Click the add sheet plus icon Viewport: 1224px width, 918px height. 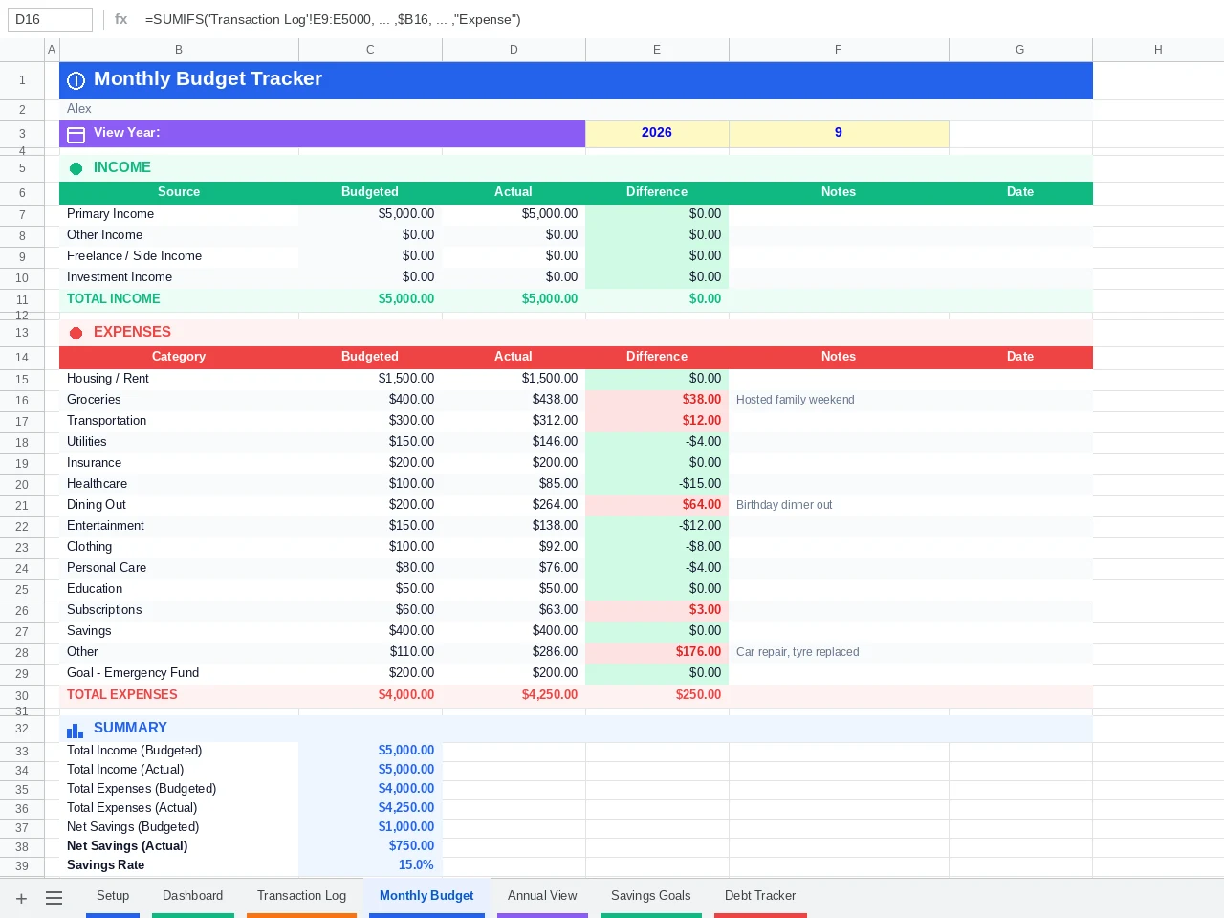21,898
